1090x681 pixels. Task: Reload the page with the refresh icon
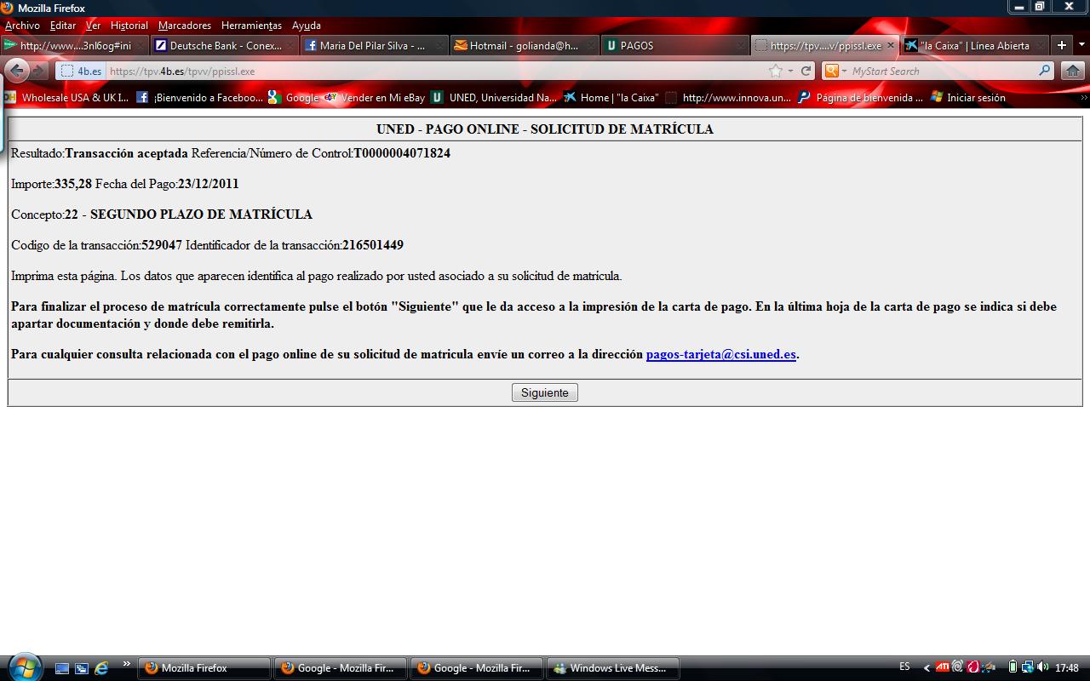pos(806,71)
